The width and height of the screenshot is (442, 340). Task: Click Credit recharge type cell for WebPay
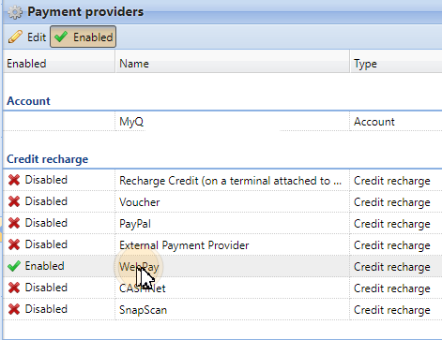(x=392, y=267)
